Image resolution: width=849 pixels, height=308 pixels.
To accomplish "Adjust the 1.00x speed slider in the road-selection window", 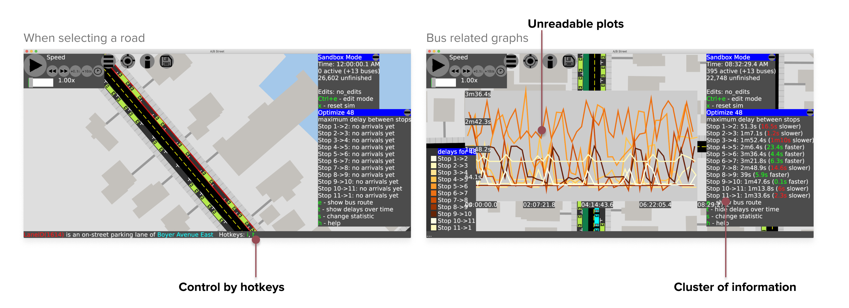I will 41,82.
